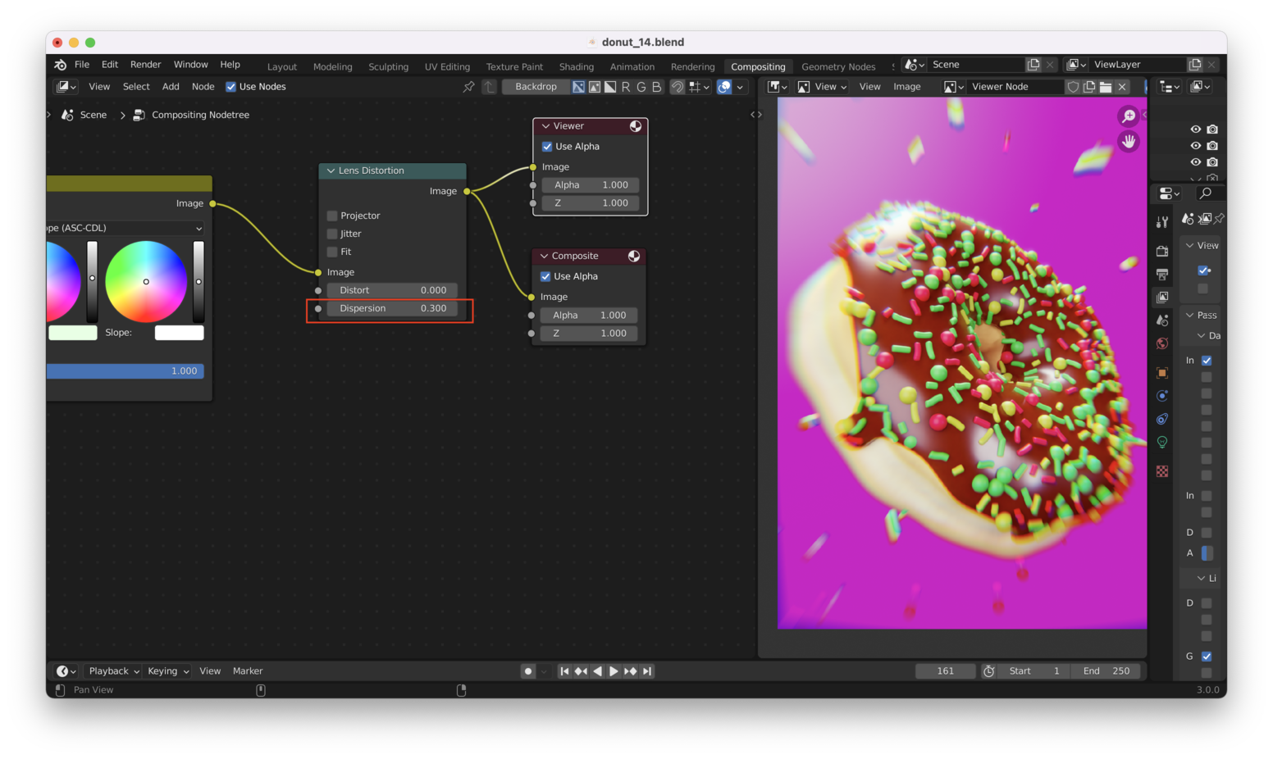This screenshot has width=1273, height=759.
Task: Disable the Use Nodes checkbox
Action: click(x=231, y=87)
